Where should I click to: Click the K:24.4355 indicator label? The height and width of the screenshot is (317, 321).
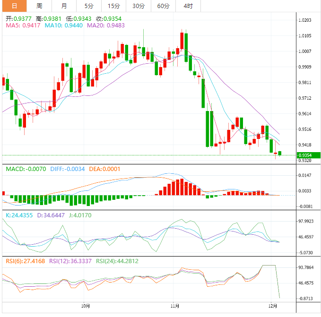click(19, 215)
